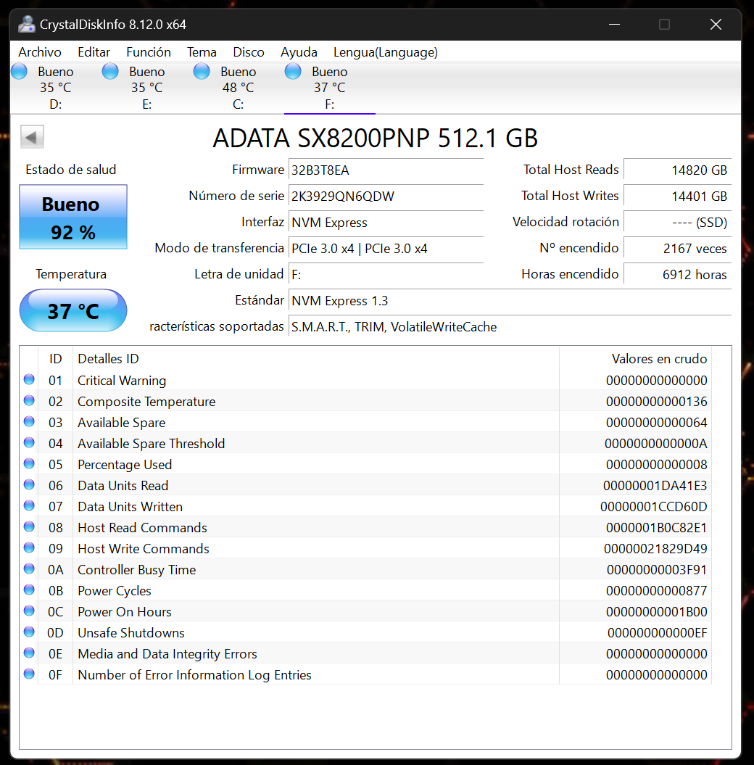Click status orb for Data Units Written row

pyautogui.click(x=29, y=505)
